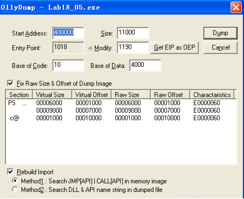Click the Dump button
Viewport: 244px width, 199px height.
pyautogui.click(x=220, y=33)
